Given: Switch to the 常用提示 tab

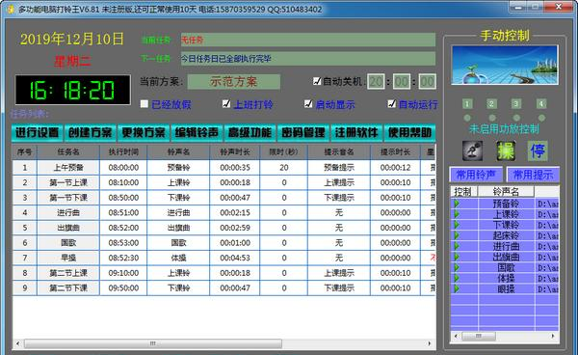Looking at the screenshot, I should coord(533,175).
